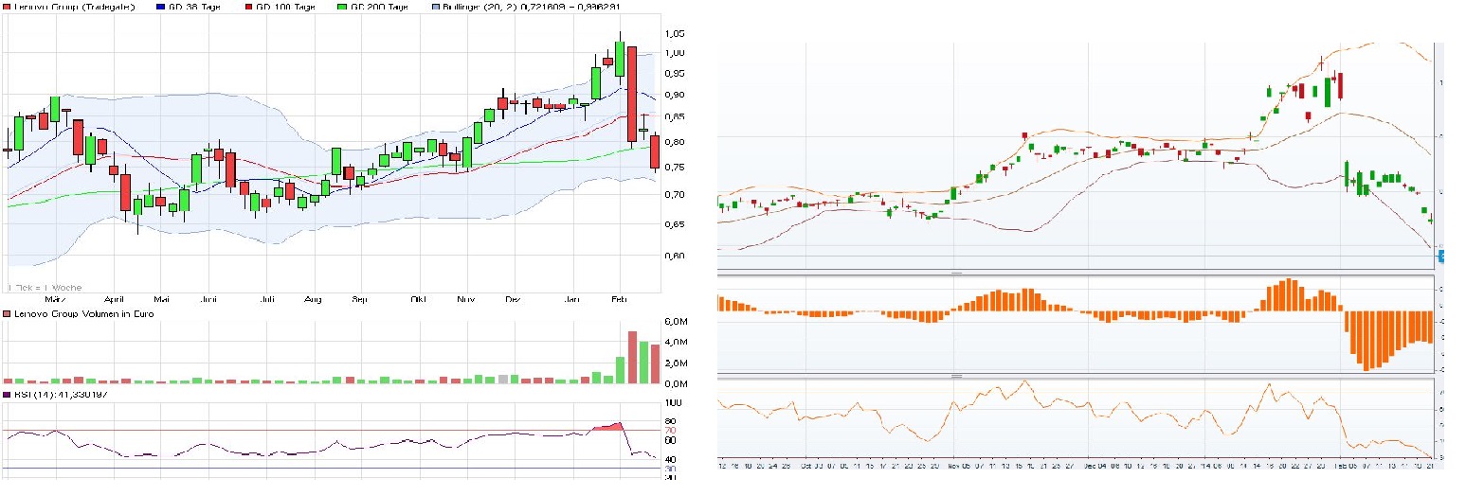Click the 'Dez' month label on the axis
Viewport: 1466px width, 496px height.
tap(513, 300)
